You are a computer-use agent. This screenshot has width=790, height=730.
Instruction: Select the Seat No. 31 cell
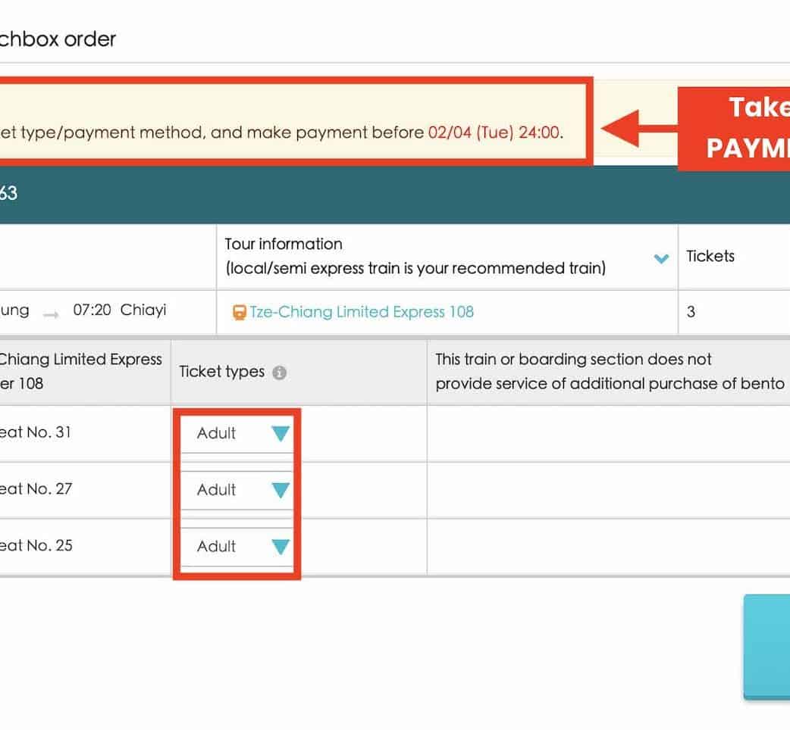pyautogui.click(x=36, y=432)
